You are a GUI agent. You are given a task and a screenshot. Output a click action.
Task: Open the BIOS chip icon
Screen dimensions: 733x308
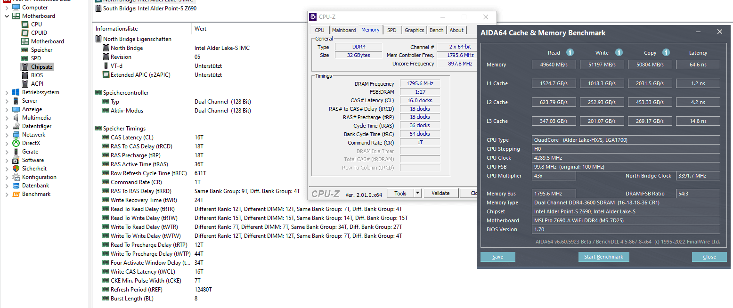tap(25, 75)
